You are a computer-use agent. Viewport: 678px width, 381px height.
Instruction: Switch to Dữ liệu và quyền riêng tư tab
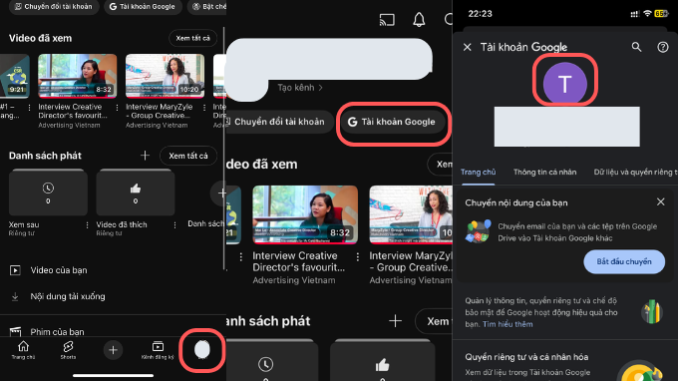click(635, 173)
